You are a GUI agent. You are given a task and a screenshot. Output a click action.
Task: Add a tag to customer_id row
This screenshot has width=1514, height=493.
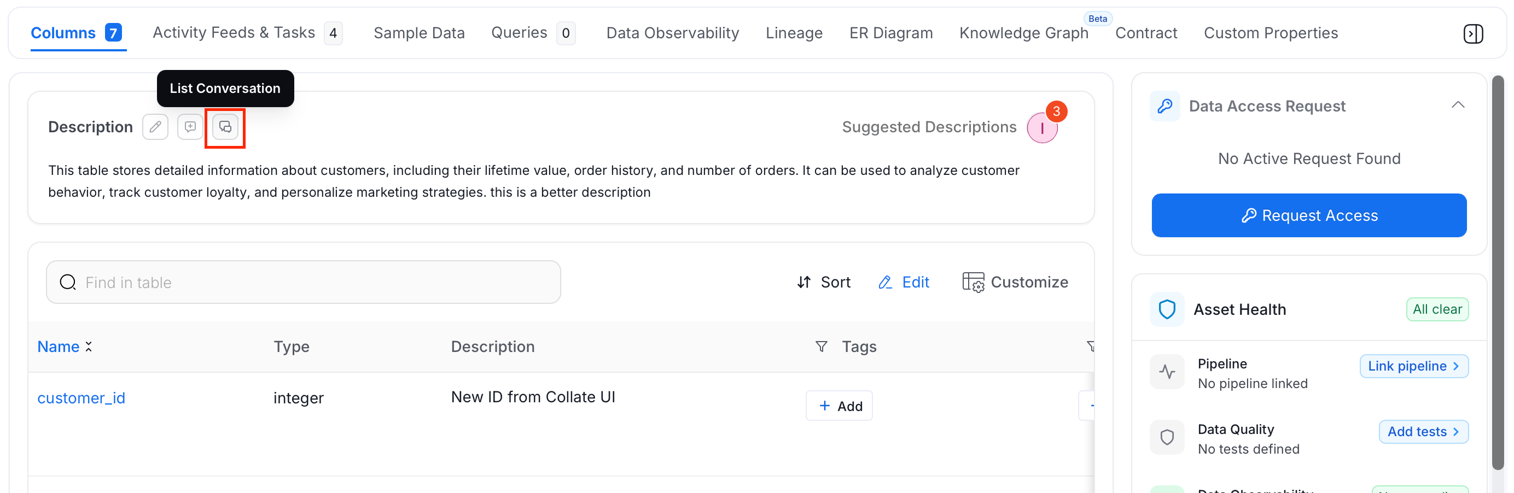tap(838, 406)
